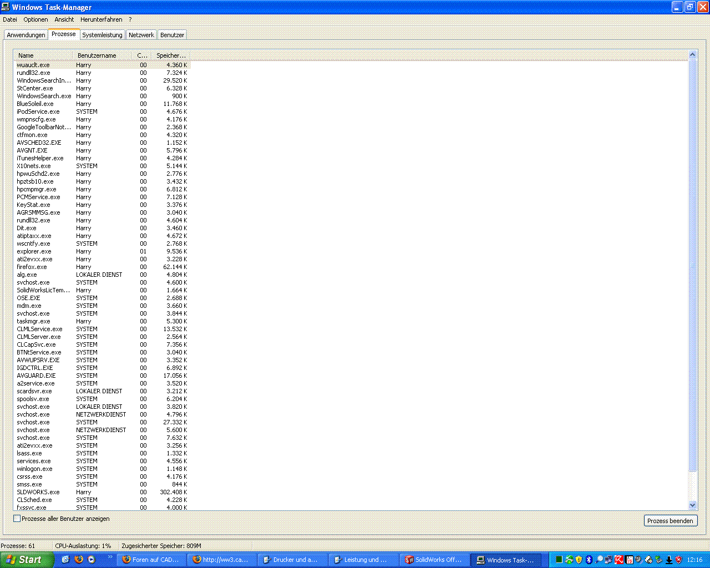Screen dimensions: 710x568
Task: Select iTunesHelper.exe process row
Action: pyautogui.click(x=102, y=158)
